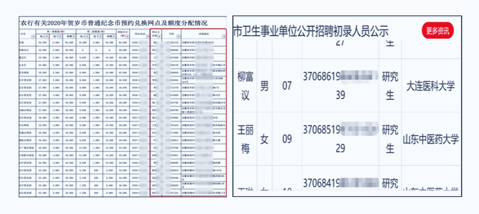Open the 两批合计 column filter arrow
Viewport: 479px width, 214px height.
(x=127, y=36)
